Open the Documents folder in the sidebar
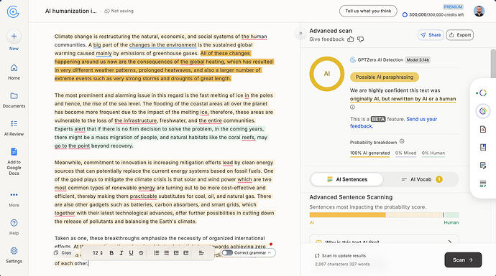The width and height of the screenshot is (496, 276). 14,100
